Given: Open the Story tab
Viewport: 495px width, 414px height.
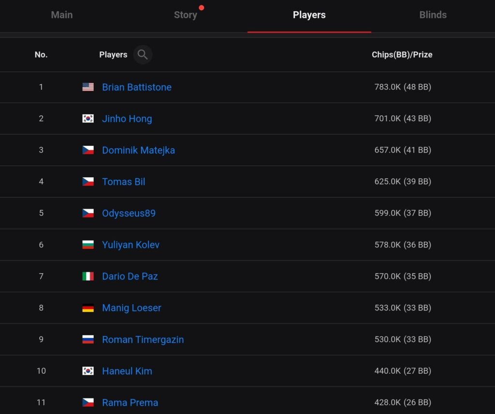Looking at the screenshot, I should [x=186, y=15].
